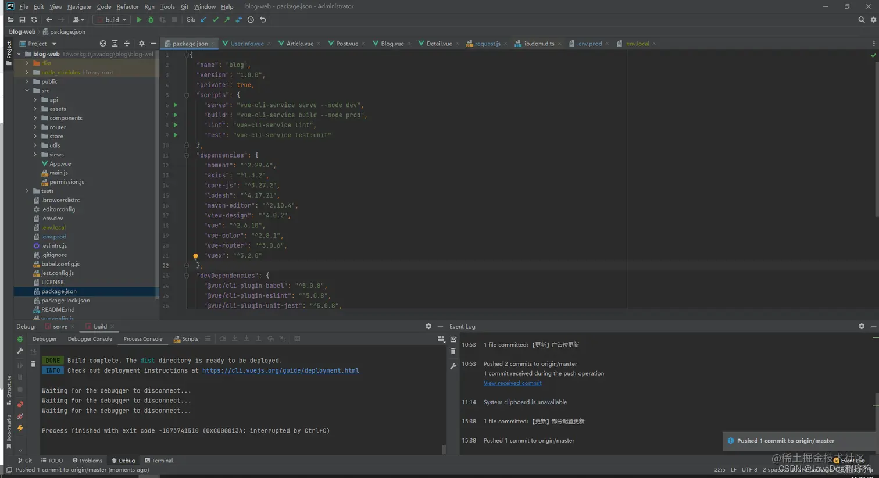This screenshot has height=478, width=879.
Task: Open the Refactor menu
Action: (127, 6)
